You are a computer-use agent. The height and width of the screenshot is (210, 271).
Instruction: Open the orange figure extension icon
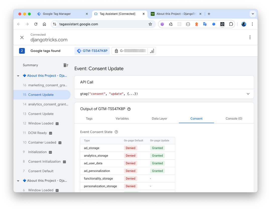[x=196, y=24]
